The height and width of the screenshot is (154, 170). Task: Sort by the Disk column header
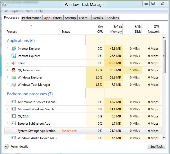pyautogui.click(x=132, y=29)
